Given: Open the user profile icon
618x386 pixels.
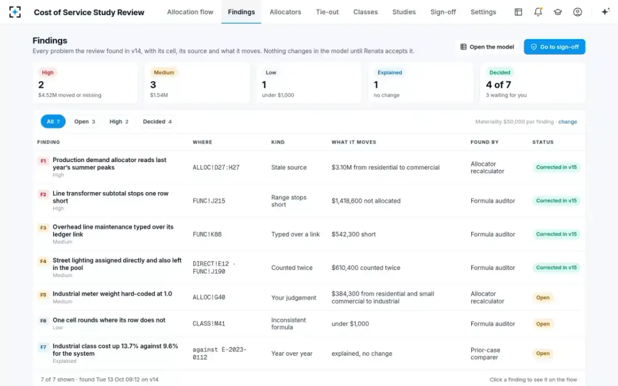Looking at the screenshot, I should 577,12.
